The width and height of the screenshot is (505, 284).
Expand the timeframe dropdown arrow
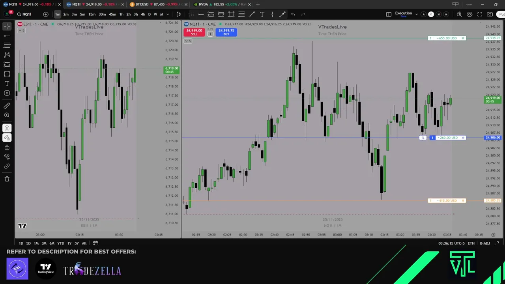click(x=168, y=14)
